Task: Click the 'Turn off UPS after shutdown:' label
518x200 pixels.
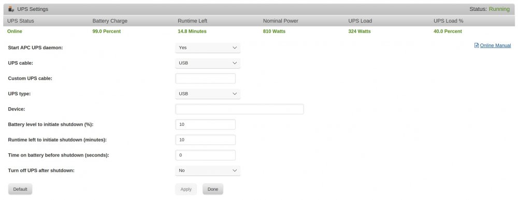Action: (x=41, y=170)
